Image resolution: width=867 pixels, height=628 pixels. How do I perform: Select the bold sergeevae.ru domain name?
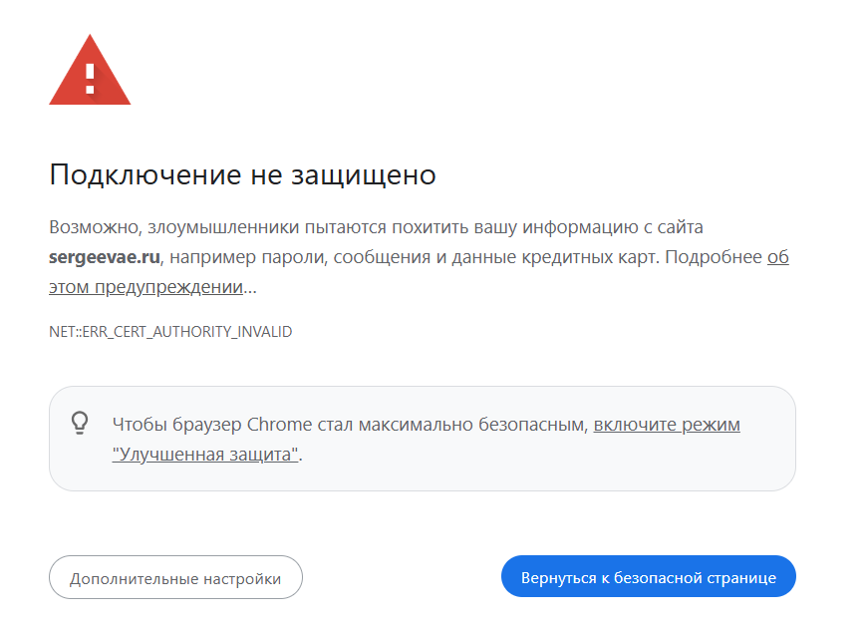(105, 257)
